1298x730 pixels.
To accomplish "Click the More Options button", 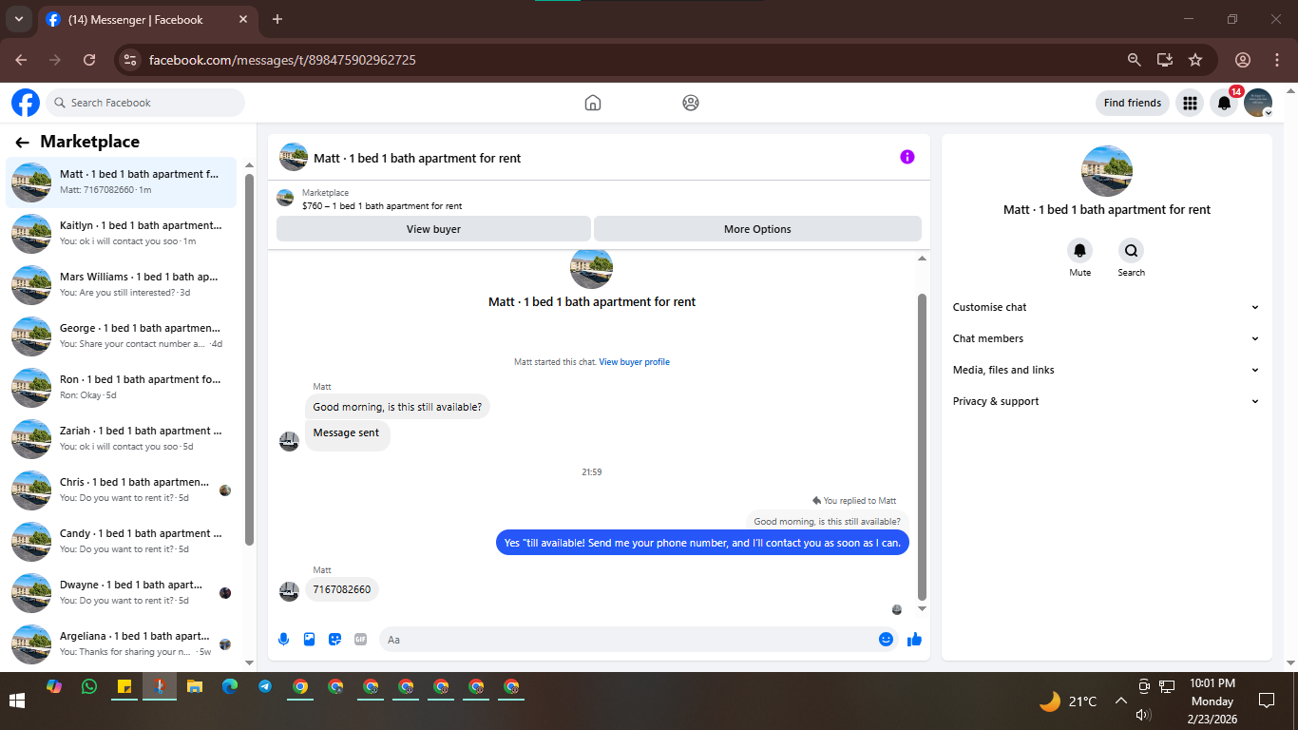I will pyautogui.click(x=757, y=229).
